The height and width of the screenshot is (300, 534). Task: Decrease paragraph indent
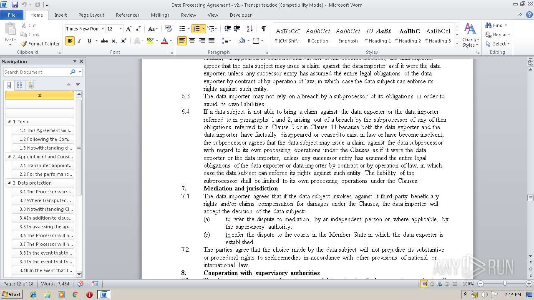point(227,29)
